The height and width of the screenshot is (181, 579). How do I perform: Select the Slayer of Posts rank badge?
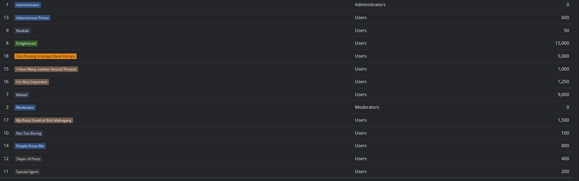coord(28,159)
